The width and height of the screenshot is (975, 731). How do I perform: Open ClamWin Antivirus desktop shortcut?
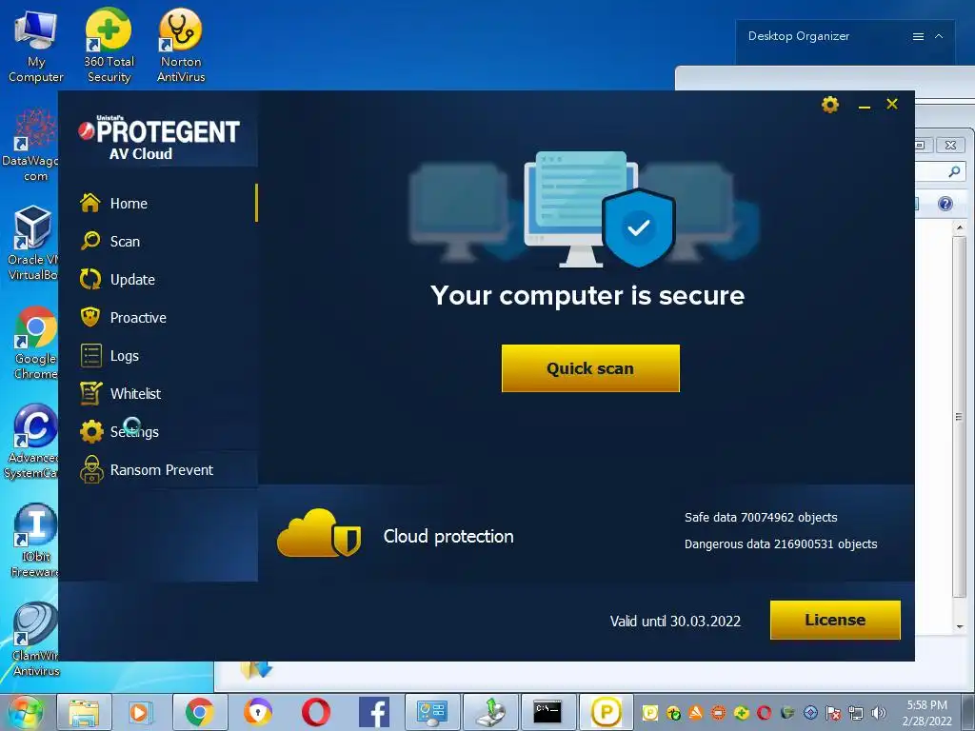pyautogui.click(x=35, y=639)
